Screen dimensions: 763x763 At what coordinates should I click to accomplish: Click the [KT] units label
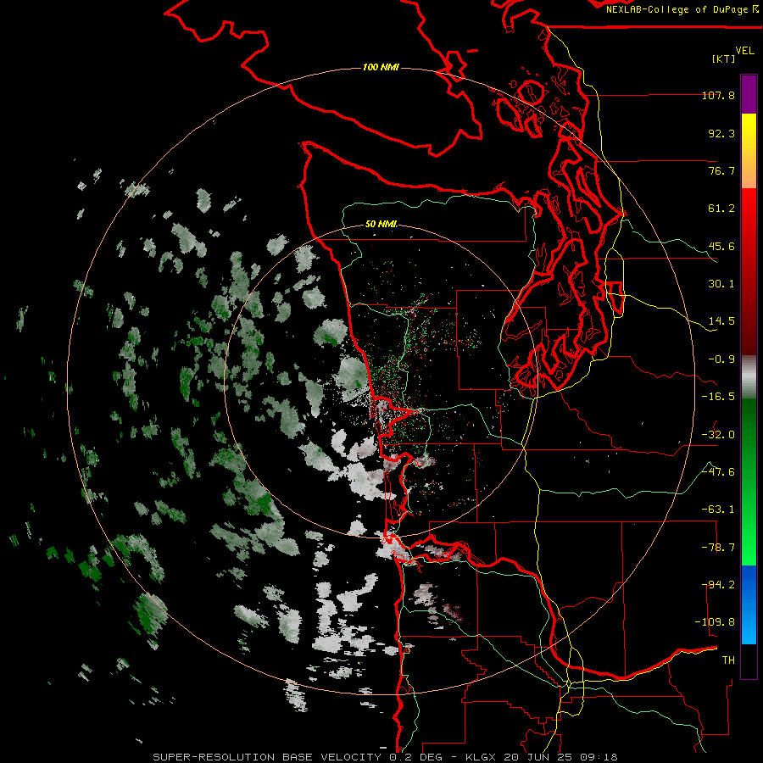(x=723, y=58)
